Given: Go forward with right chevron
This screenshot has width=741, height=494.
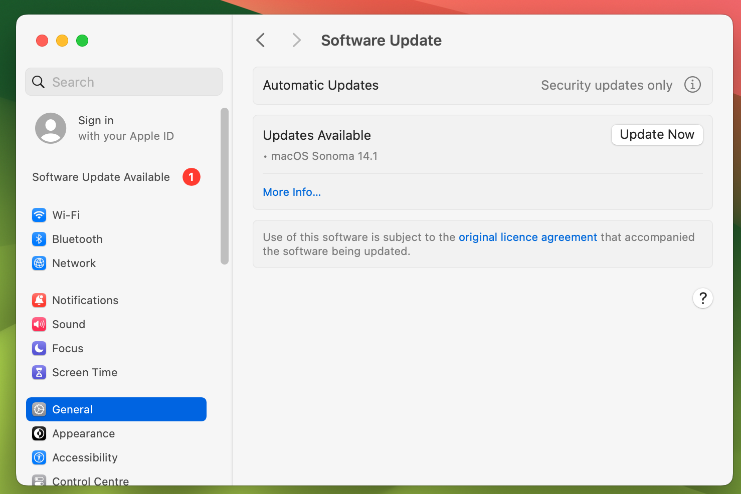Looking at the screenshot, I should [x=297, y=40].
